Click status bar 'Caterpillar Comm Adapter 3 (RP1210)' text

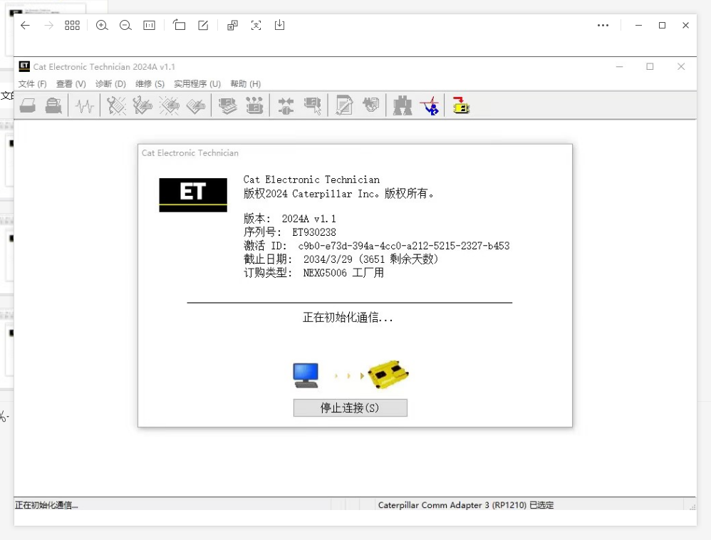(452, 505)
